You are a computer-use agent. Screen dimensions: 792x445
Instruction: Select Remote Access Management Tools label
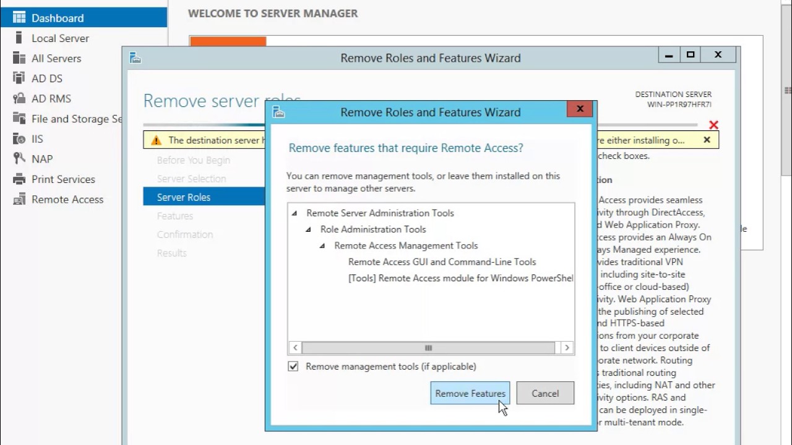(x=406, y=245)
